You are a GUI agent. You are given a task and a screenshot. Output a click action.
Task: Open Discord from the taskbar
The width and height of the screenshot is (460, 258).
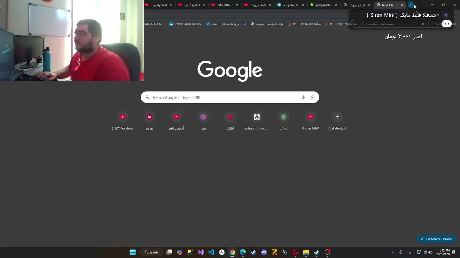pyautogui.click(x=264, y=252)
